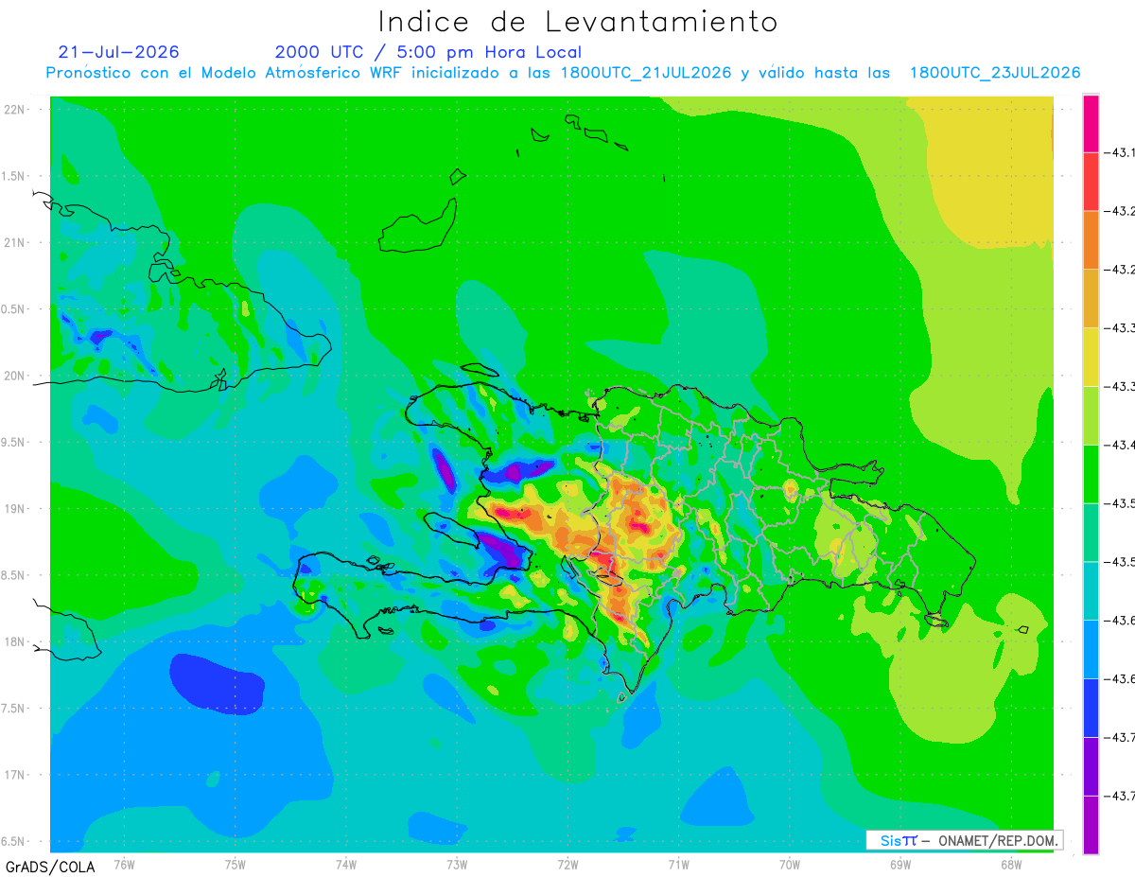Viewport: 1135px width, 877px height.
Task: Click the '-43.1' legend value
Action: [x=1120, y=152]
